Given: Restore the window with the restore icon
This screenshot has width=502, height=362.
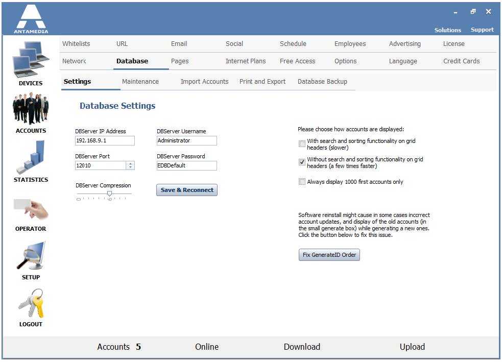Looking at the screenshot, I should coord(473,12).
